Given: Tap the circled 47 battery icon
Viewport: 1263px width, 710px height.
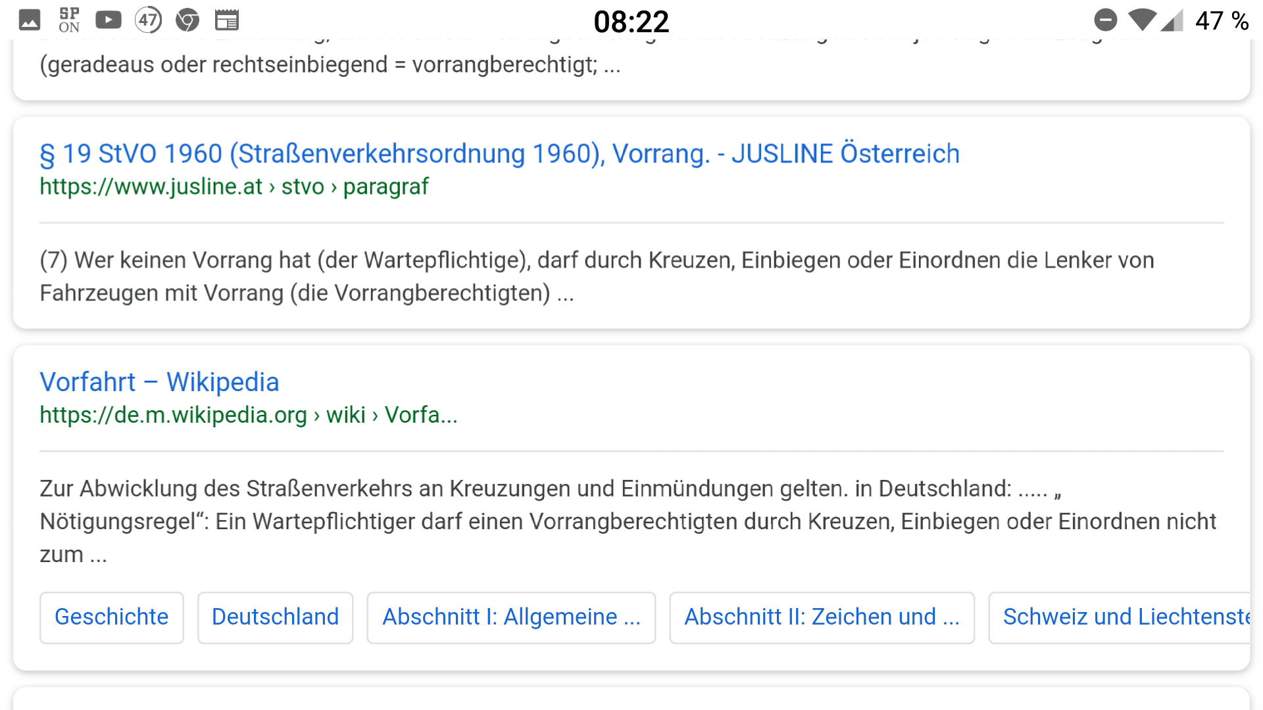Looking at the screenshot, I should coord(148,20).
